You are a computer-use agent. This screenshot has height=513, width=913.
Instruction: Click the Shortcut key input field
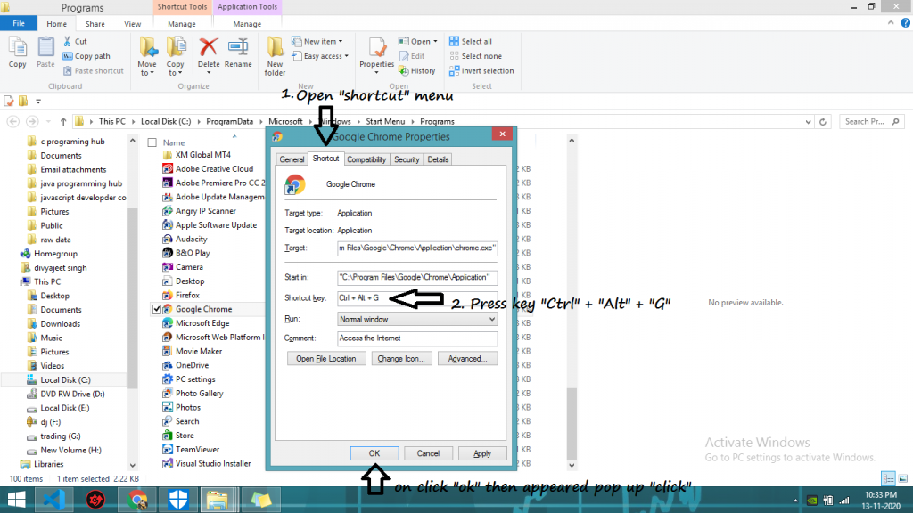pos(417,298)
